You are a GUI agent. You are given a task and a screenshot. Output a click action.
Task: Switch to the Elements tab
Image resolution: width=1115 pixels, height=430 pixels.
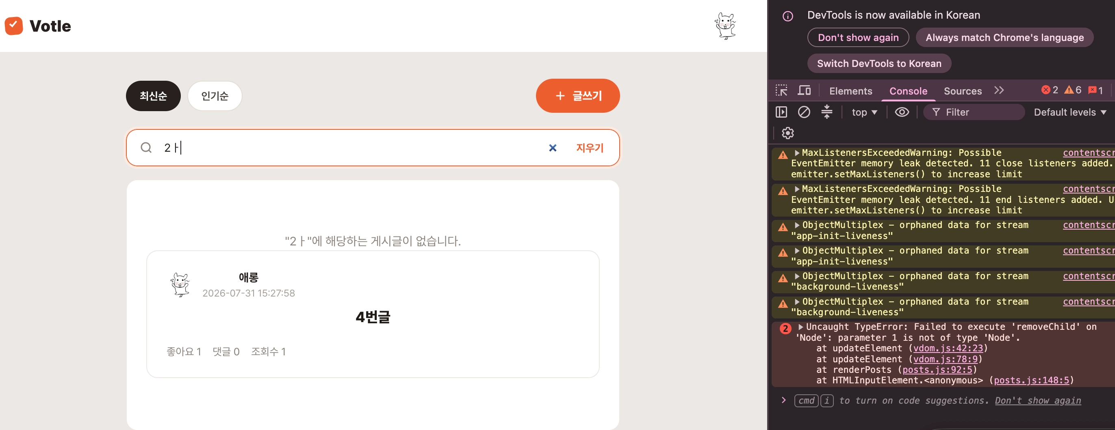click(850, 91)
